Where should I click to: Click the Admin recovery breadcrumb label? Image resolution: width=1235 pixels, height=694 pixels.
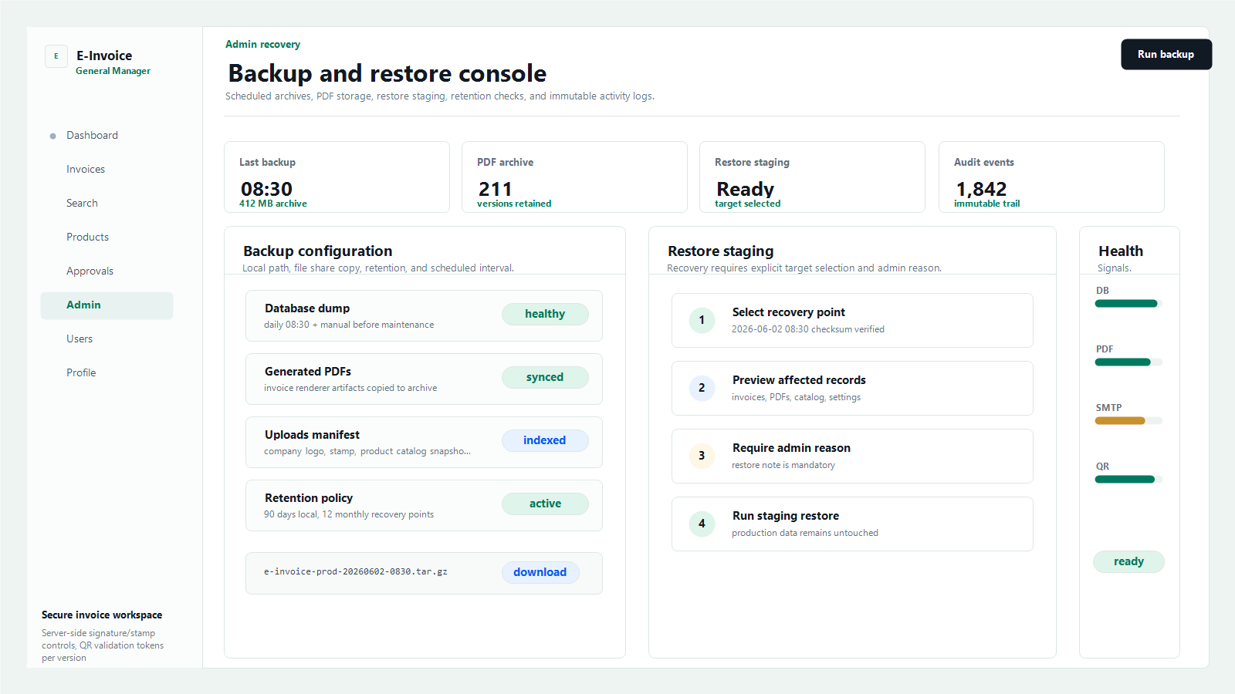(262, 45)
